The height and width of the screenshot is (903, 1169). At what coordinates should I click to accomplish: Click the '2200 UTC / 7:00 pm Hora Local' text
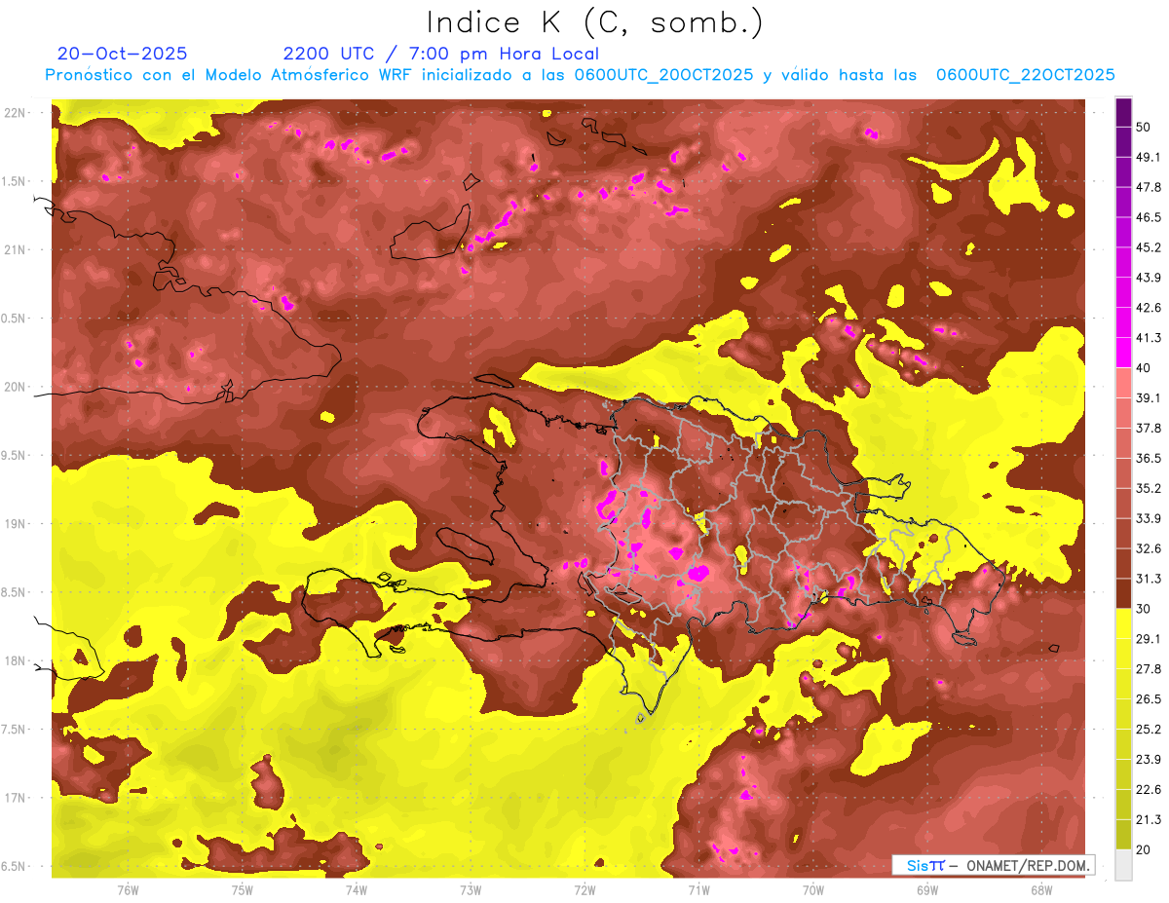440,54
